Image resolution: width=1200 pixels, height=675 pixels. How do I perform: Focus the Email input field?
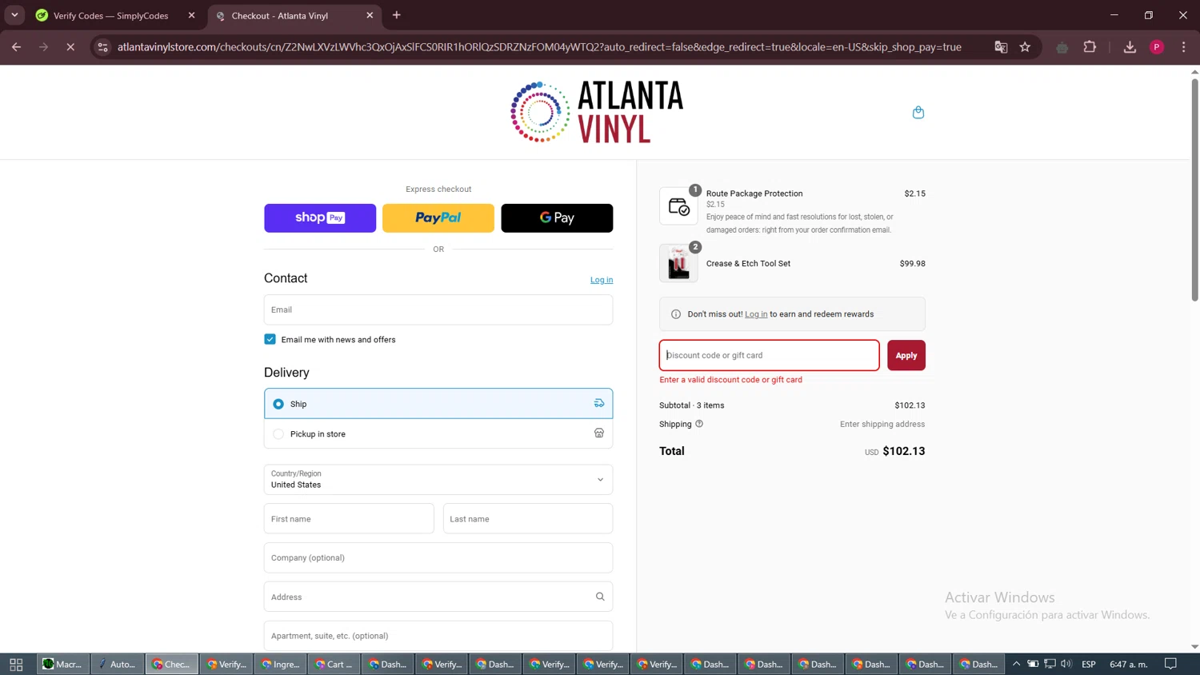pos(438,310)
